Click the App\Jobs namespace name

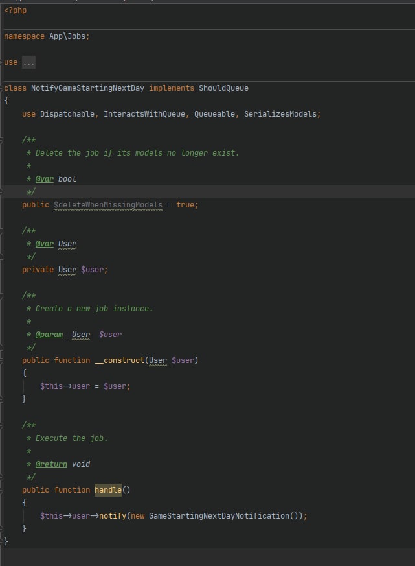click(x=67, y=36)
